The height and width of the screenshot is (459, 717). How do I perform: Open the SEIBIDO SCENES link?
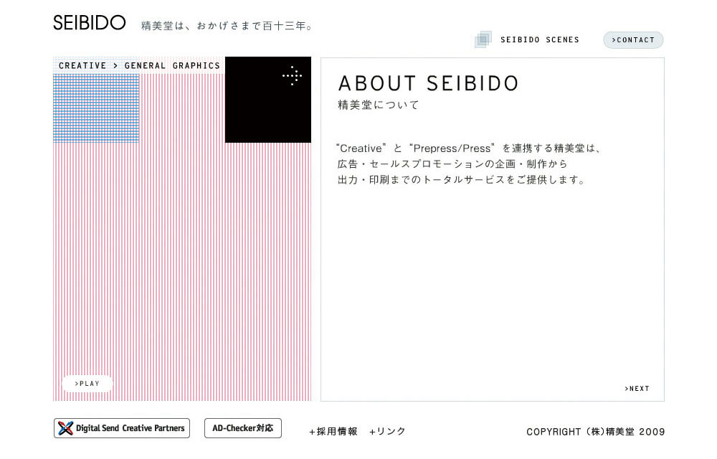540,39
